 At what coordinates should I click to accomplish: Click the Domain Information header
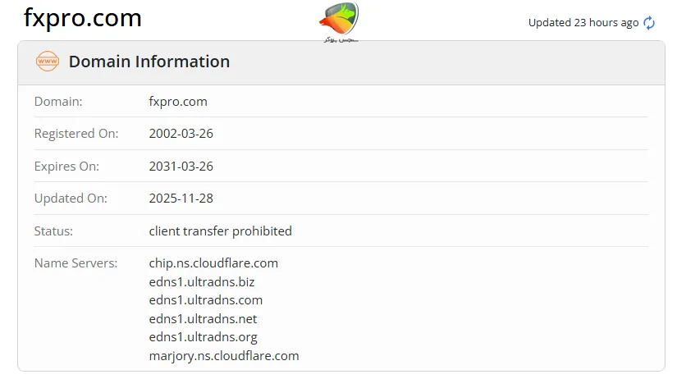[149, 62]
